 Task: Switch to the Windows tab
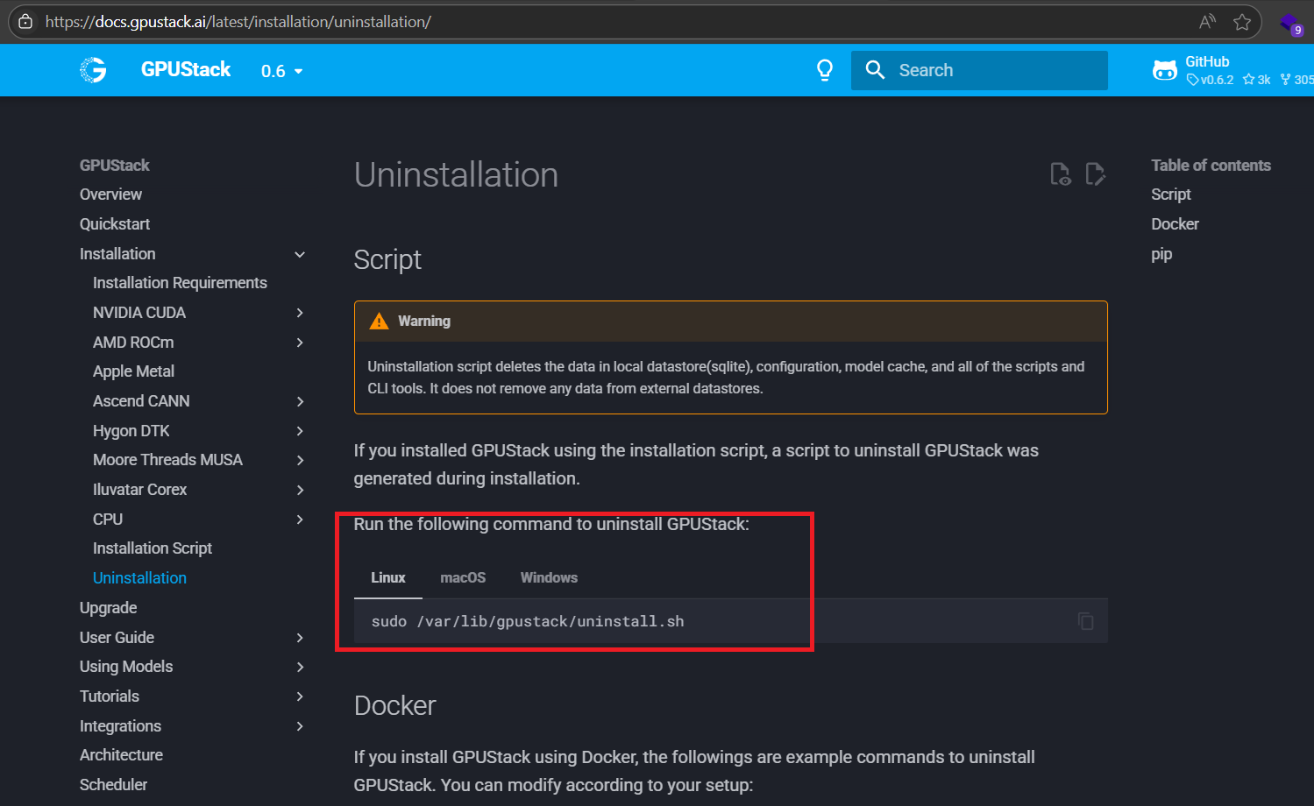[x=549, y=577]
